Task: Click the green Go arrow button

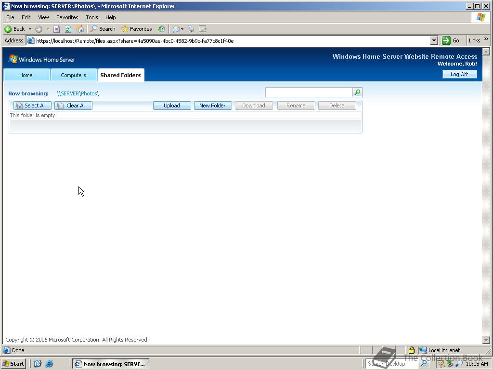Action: pyautogui.click(x=446, y=40)
